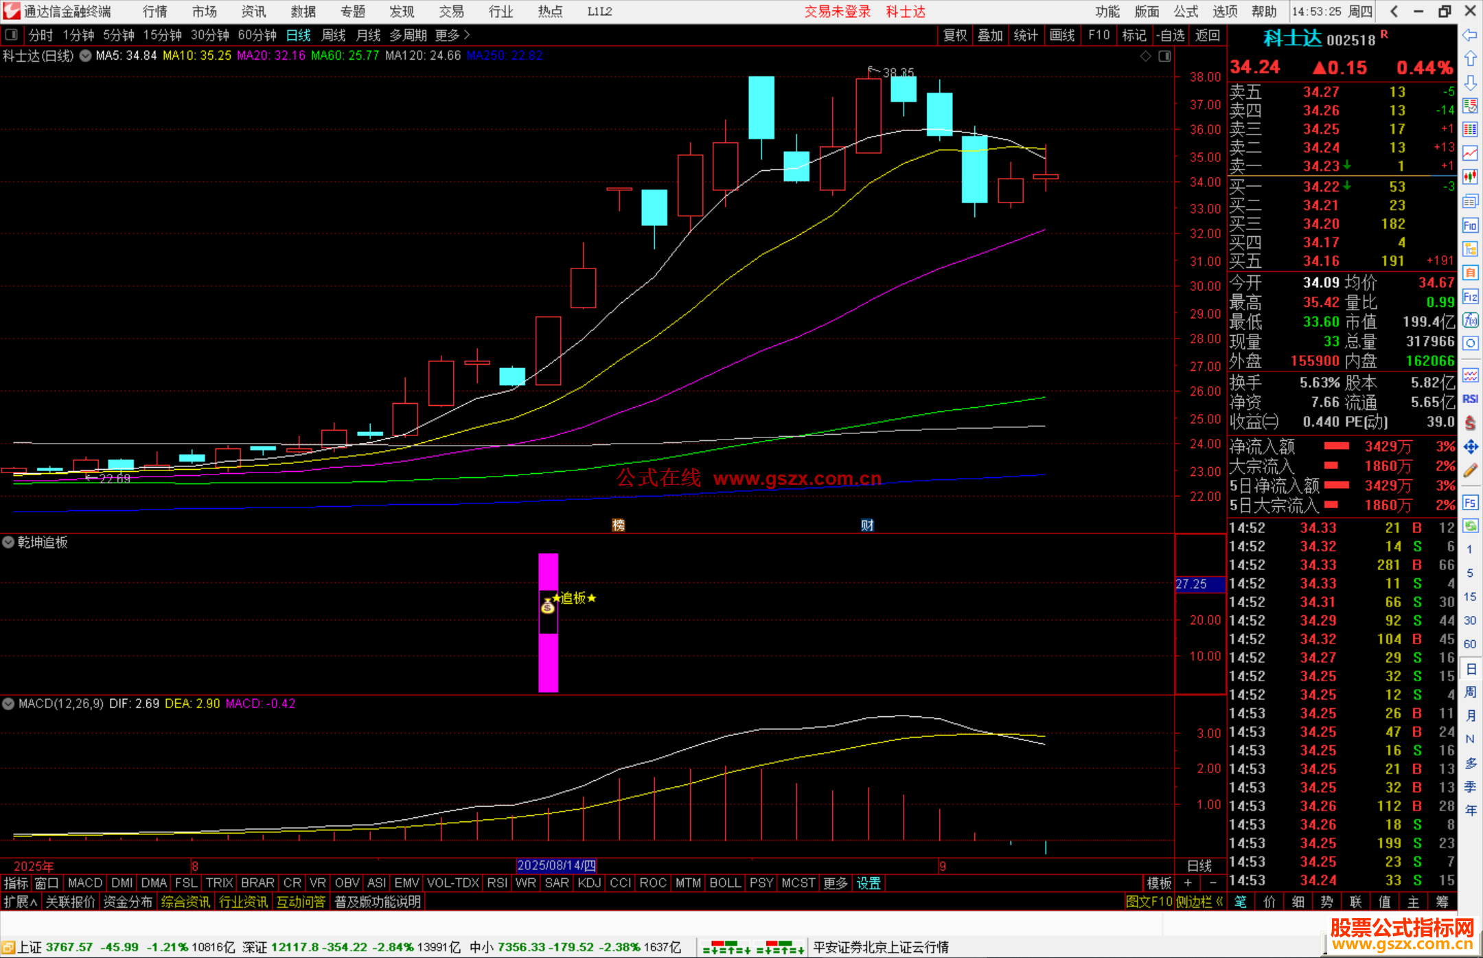Toggle the MACD indicator panel circle
This screenshot has width=1483, height=958.
coord(8,704)
